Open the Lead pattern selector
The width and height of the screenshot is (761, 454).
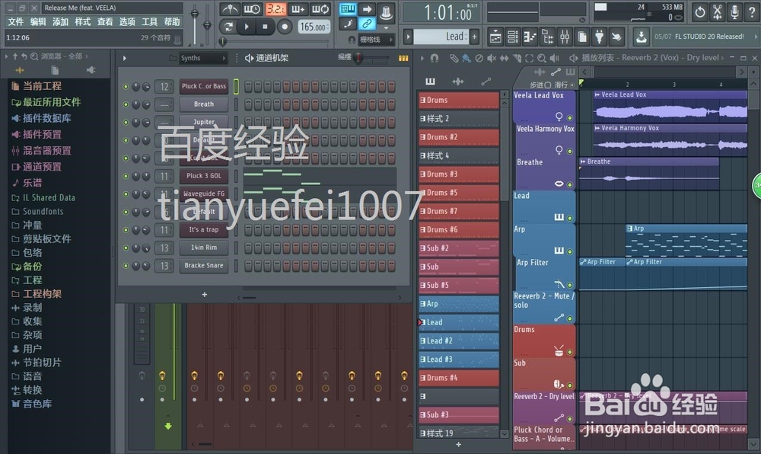(441, 37)
